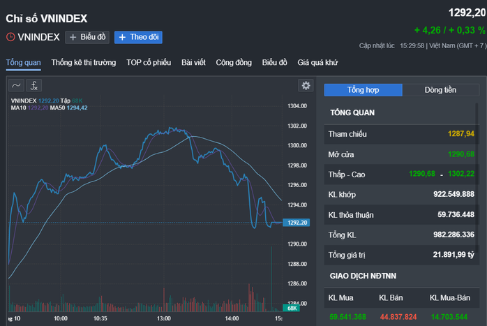
Task: Click the 10:35 time axis label
Action: [100, 318]
